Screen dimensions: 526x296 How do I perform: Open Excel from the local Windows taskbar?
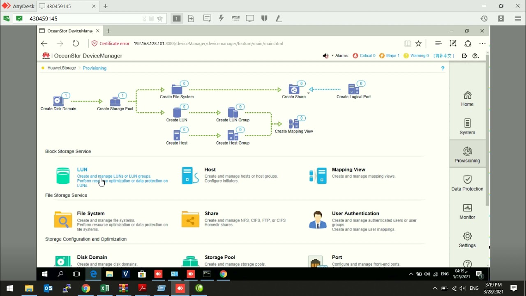click(104, 288)
